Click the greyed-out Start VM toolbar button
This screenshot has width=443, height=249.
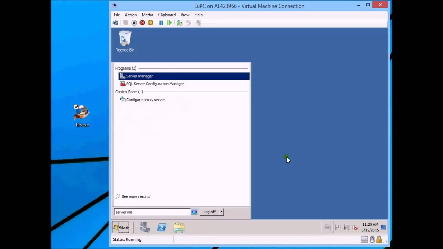click(126, 23)
